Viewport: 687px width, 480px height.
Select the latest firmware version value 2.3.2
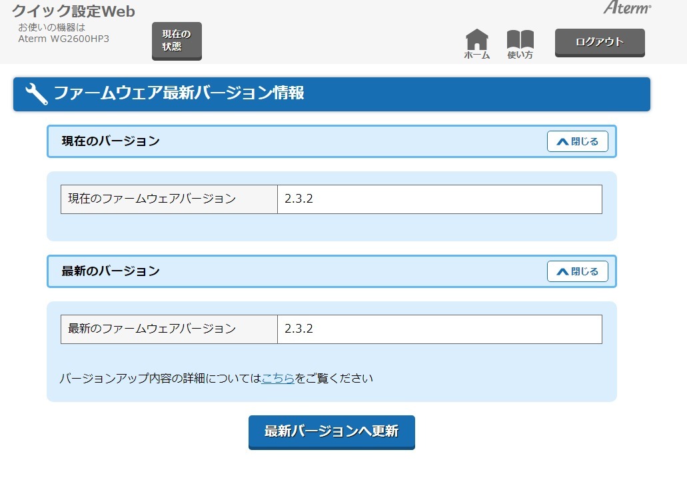coord(299,329)
